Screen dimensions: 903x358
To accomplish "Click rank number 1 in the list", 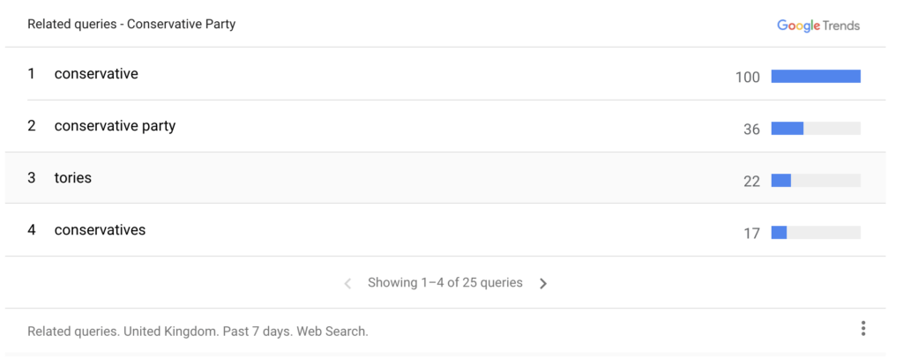I will (31, 74).
